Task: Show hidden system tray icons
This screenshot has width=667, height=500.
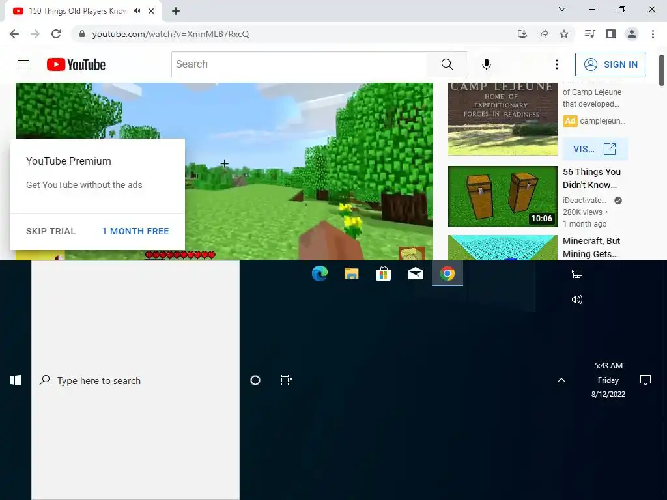Action: (x=561, y=380)
